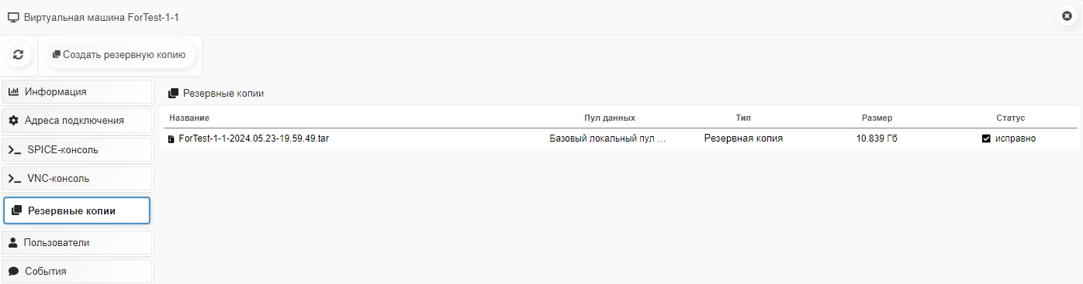
Task: Click the file icon of the ForTest backup
Action: (x=171, y=139)
